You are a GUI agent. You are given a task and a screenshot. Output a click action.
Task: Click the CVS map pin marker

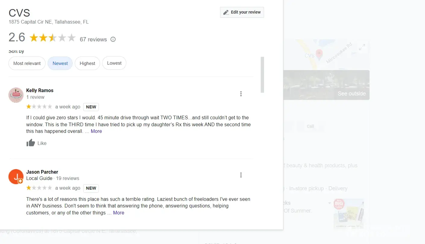[x=319, y=55]
